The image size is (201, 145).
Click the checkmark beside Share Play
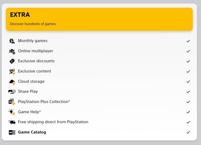pyautogui.click(x=188, y=92)
